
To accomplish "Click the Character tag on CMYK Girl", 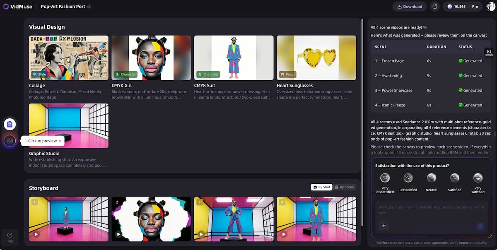I will [x=126, y=75].
